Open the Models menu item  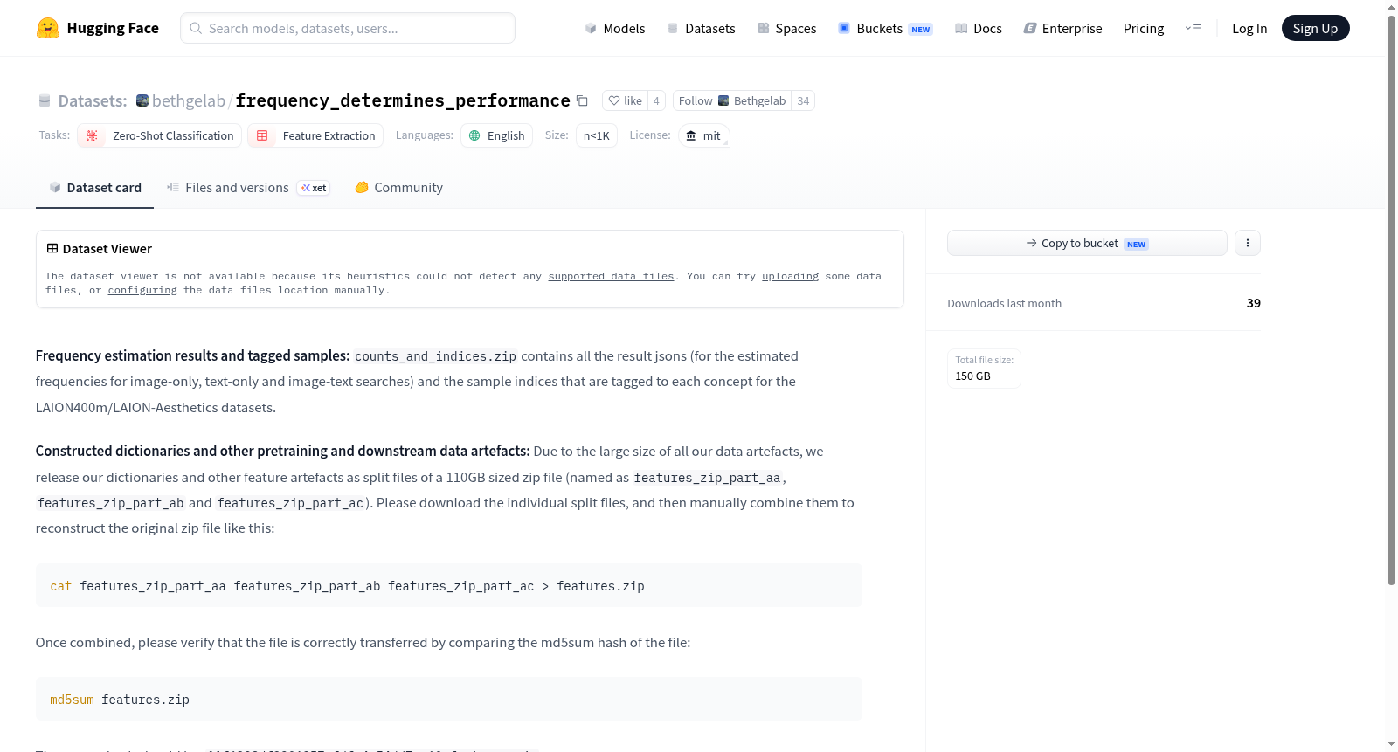click(x=615, y=28)
